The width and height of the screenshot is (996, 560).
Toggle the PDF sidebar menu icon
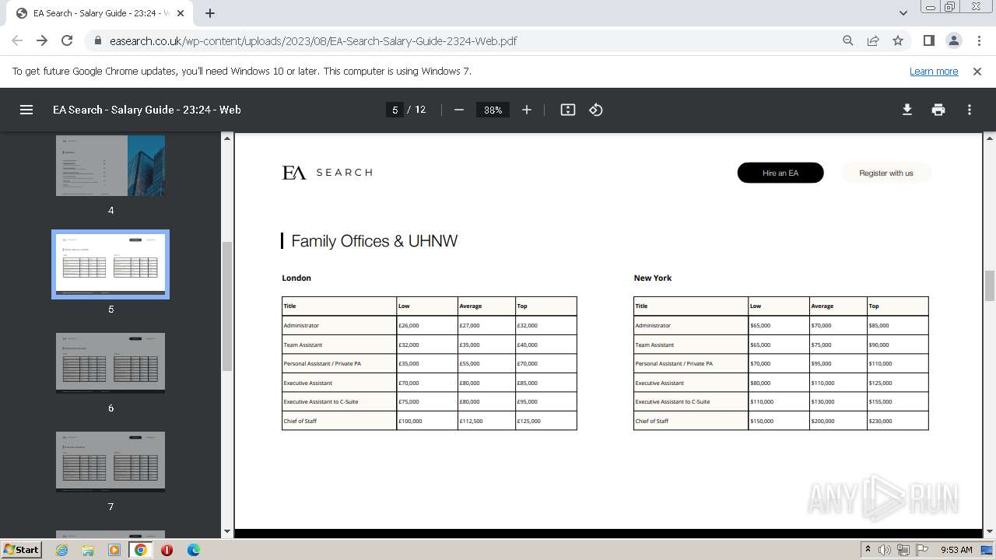pyautogui.click(x=26, y=110)
